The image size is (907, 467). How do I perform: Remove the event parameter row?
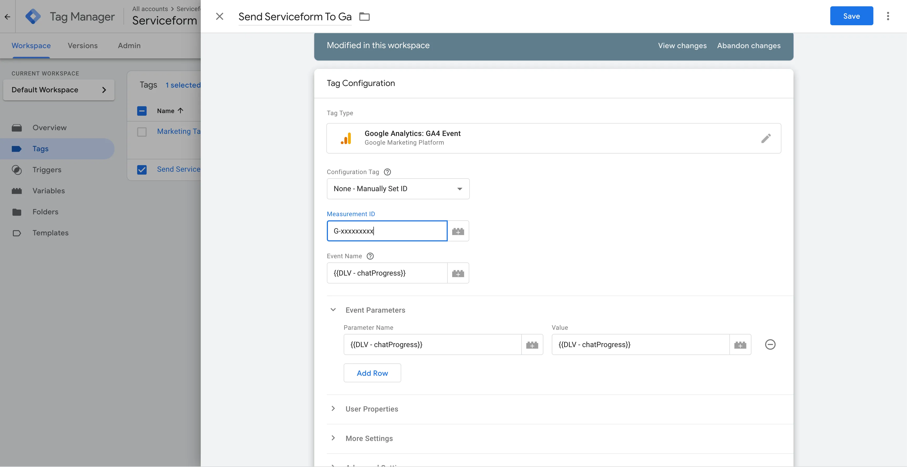point(770,345)
